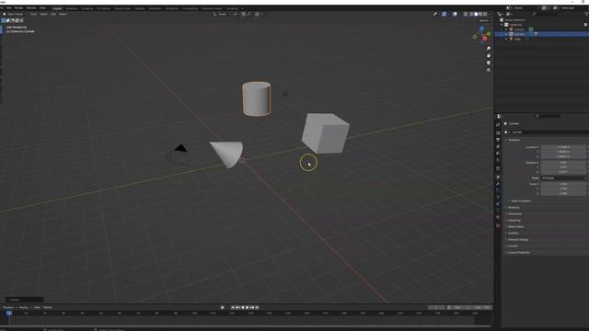This screenshot has width=589, height=331.
Task: Open the File menu
Action: point(2,8)
